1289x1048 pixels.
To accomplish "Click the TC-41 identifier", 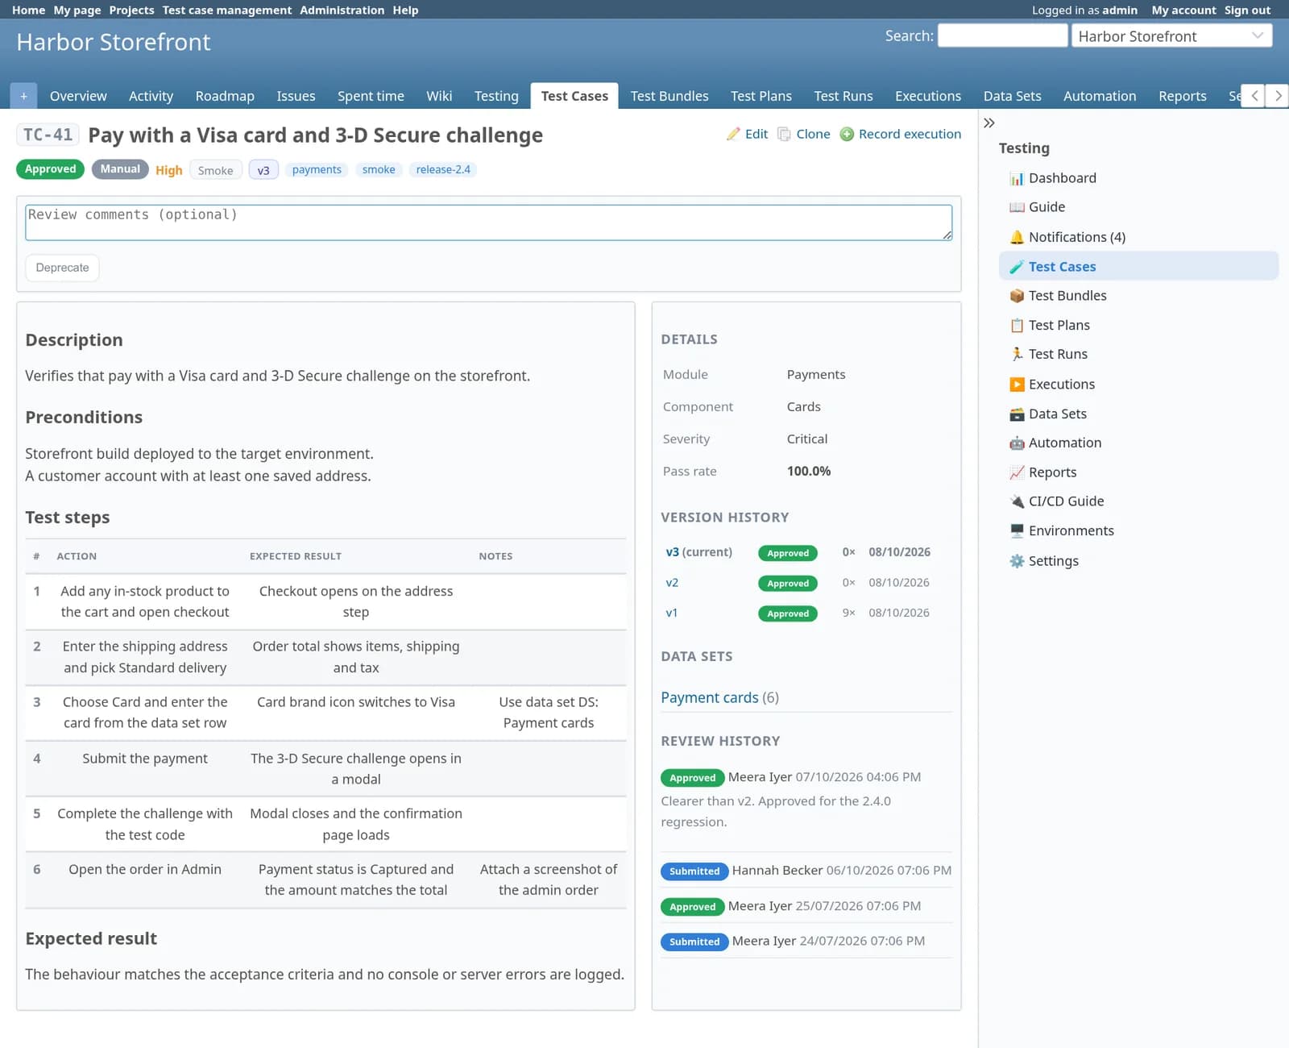I will 48,135.
